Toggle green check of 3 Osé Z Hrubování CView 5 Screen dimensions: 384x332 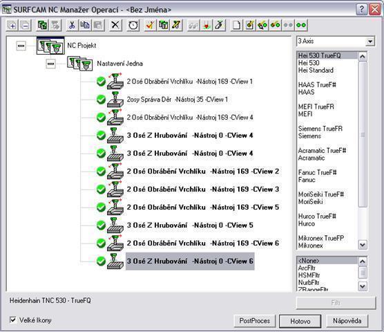pyautogui.click(x=101, y=225)
